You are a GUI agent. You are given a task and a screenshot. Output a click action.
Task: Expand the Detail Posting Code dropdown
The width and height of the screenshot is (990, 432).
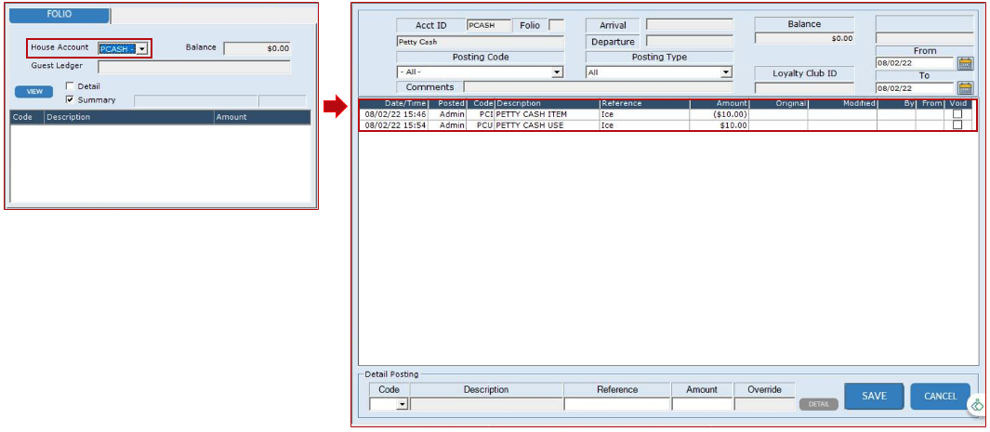(403, 404)
